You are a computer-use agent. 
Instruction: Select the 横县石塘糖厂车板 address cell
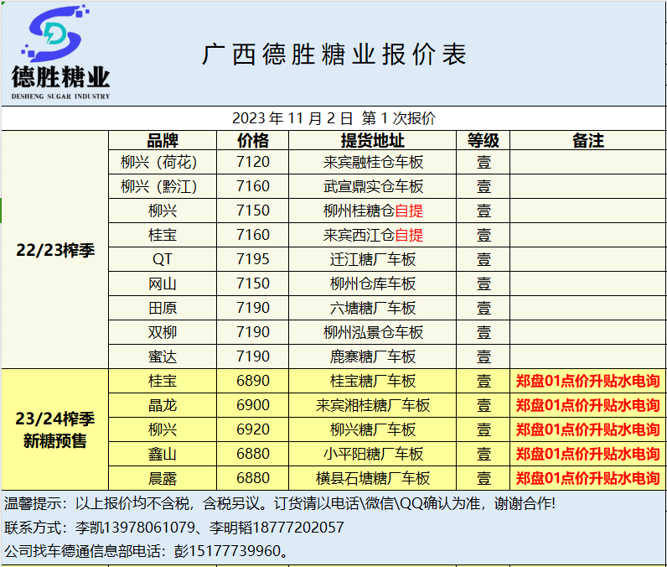point(373,478)
